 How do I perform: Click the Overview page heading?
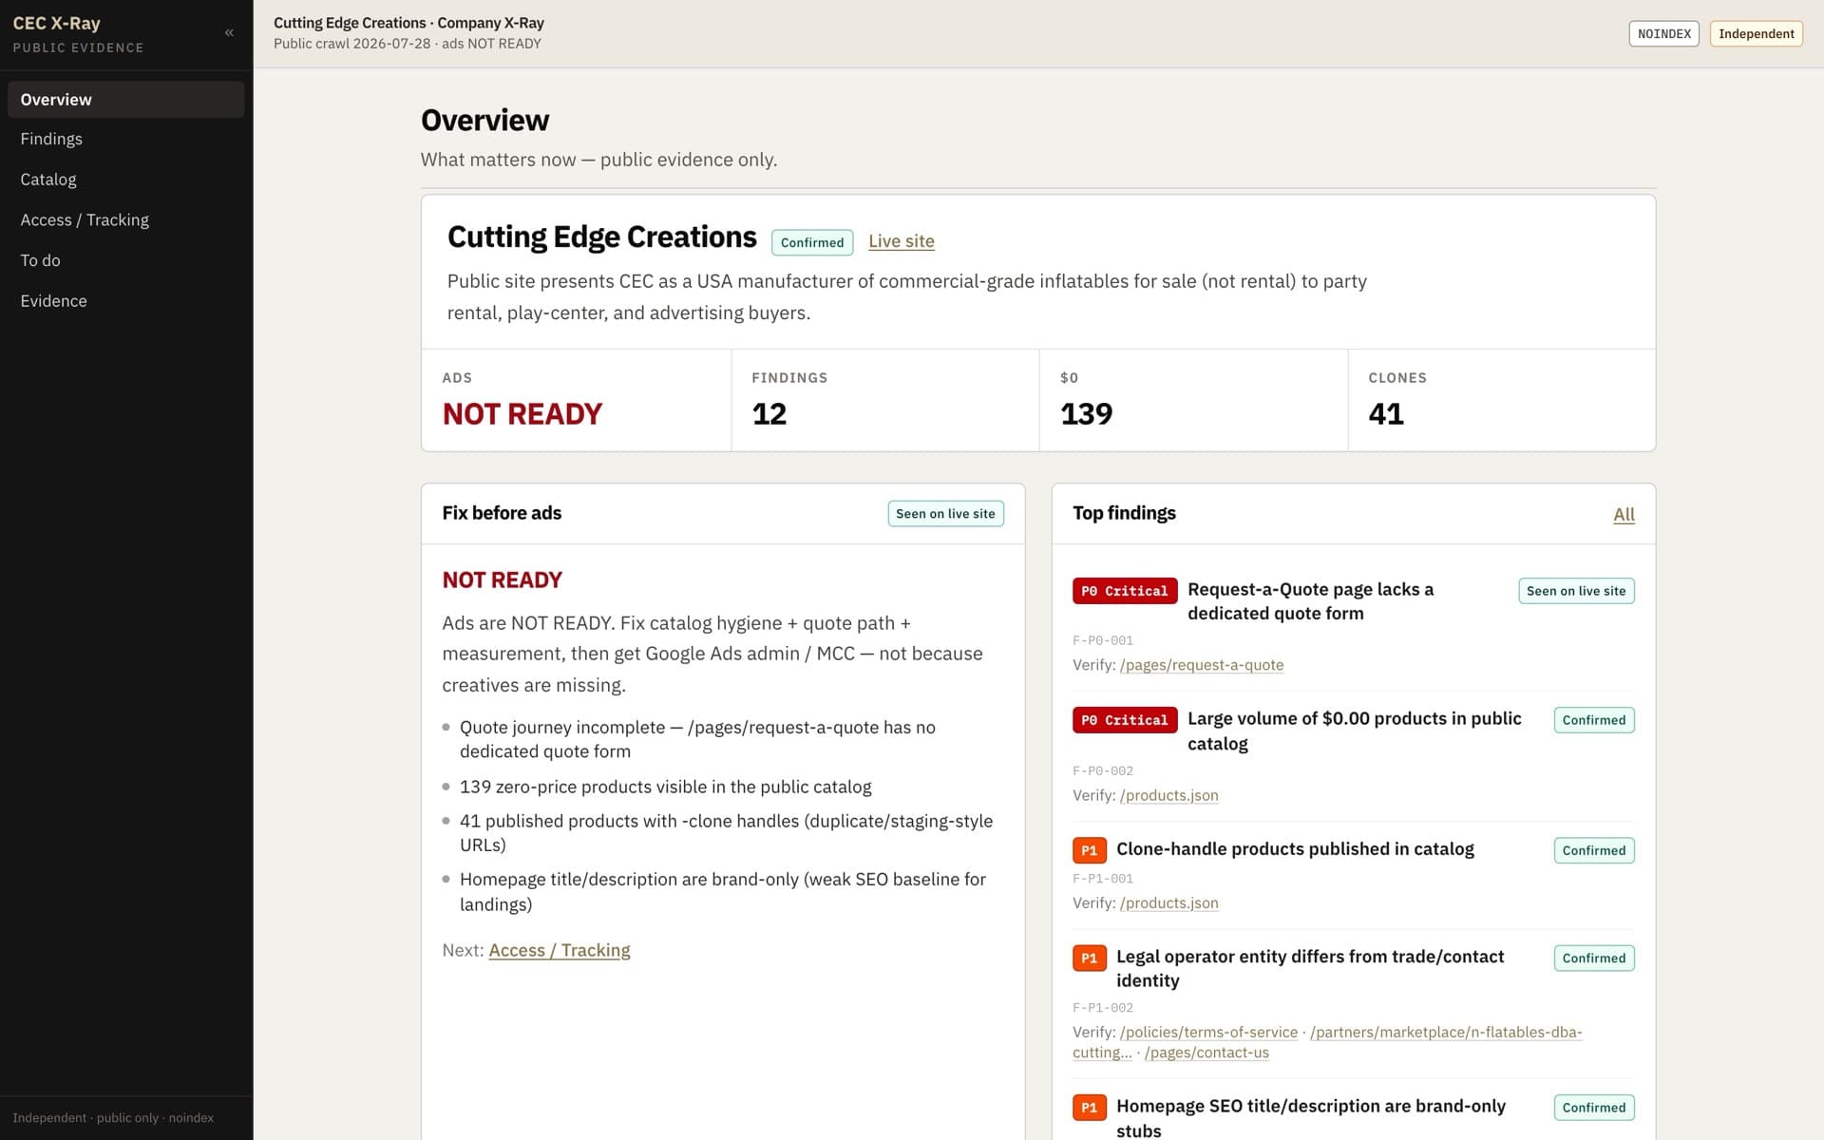coord(484,121)
